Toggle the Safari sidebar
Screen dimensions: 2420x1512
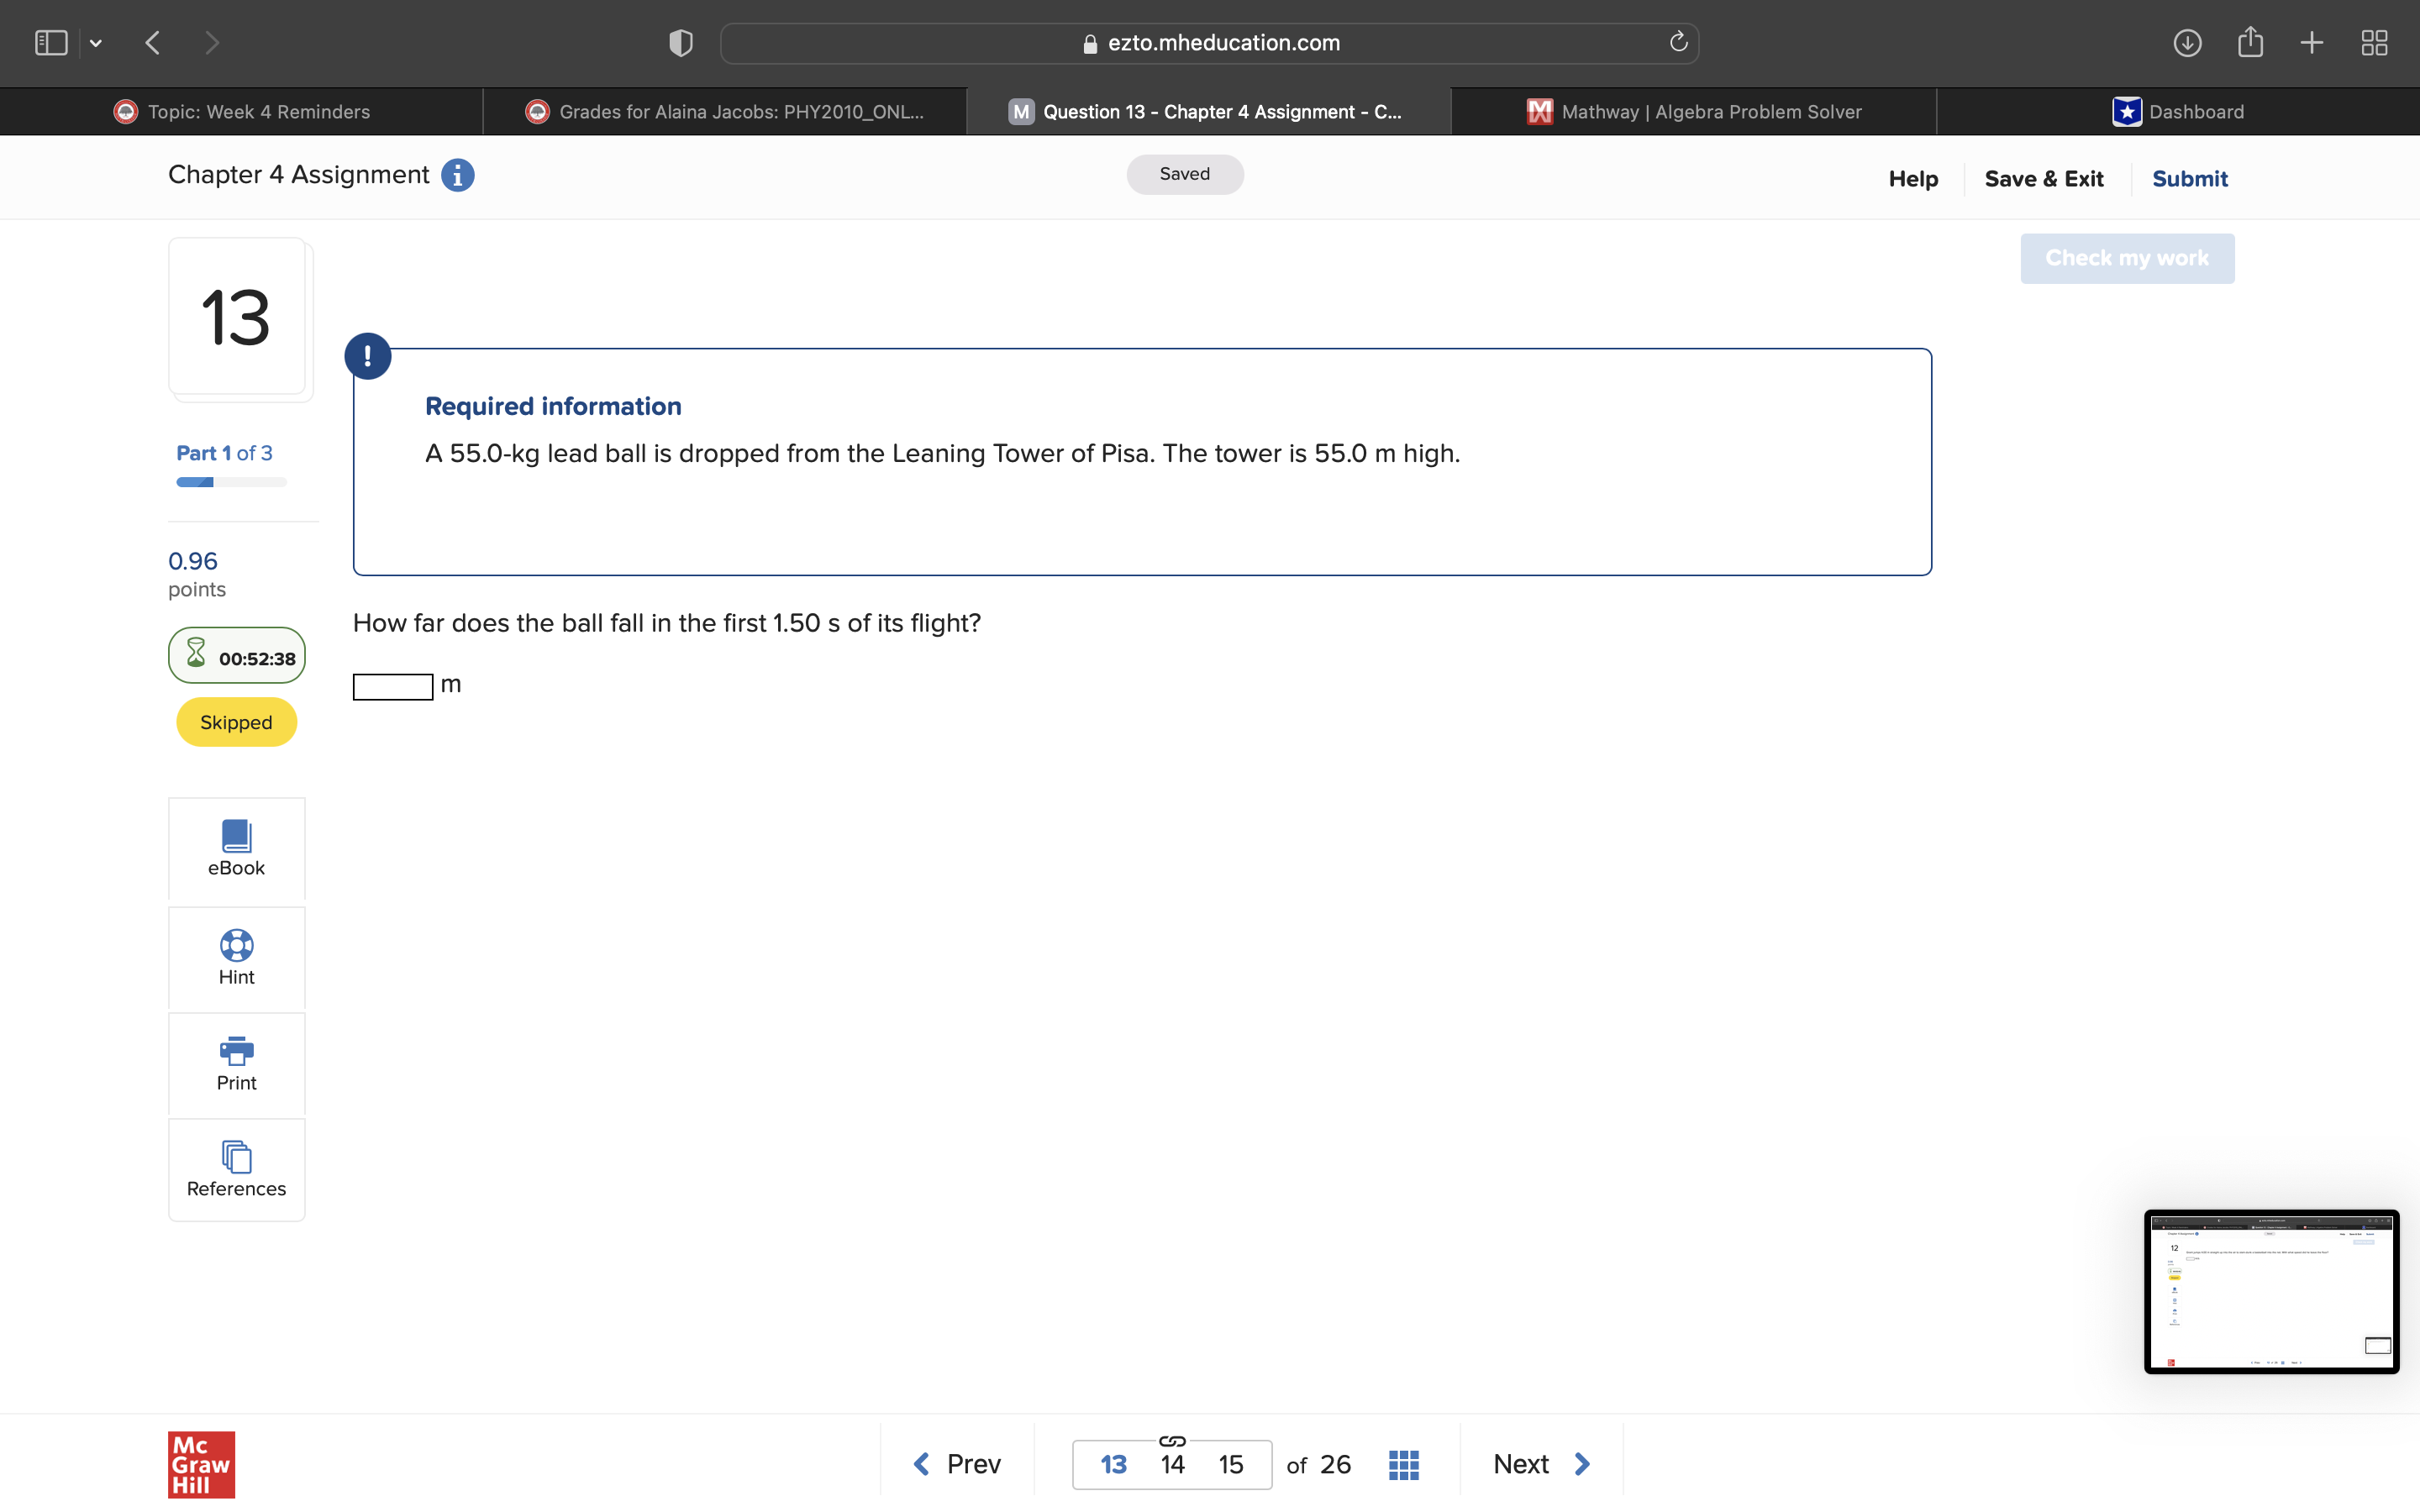(x=51, y=42)
